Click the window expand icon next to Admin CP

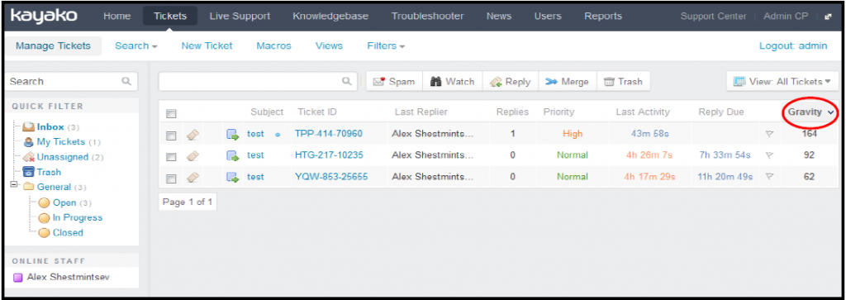pos(828,17)
